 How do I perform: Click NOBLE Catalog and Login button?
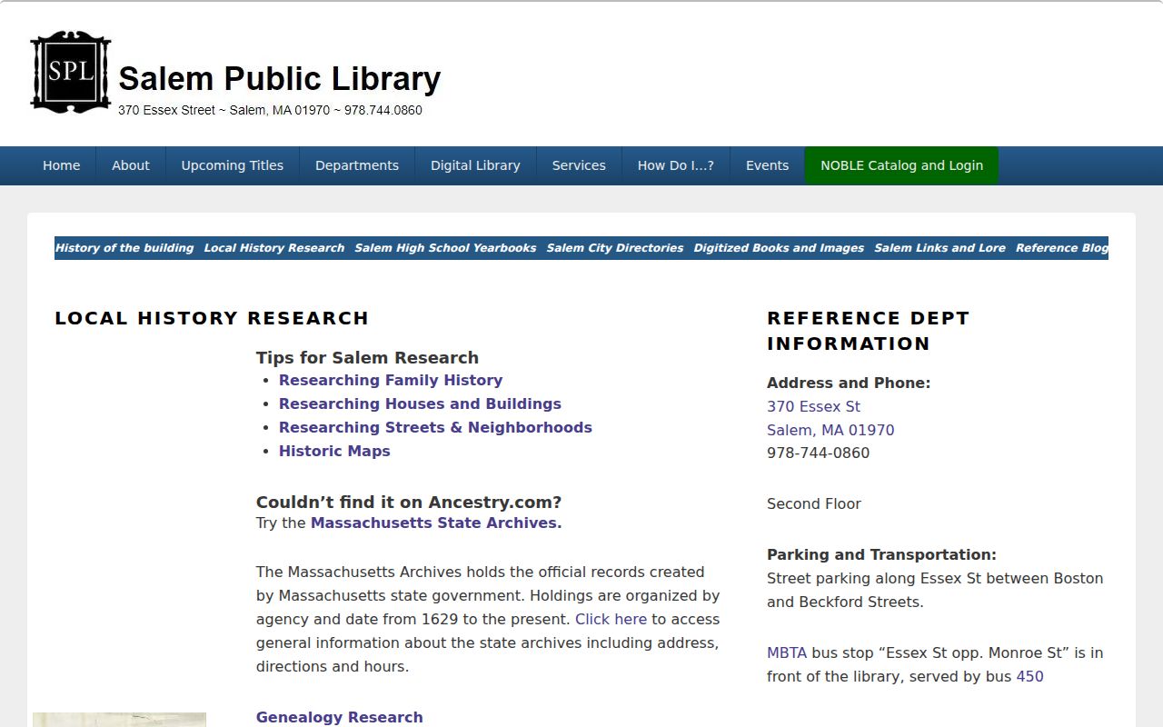click(901, 165)
